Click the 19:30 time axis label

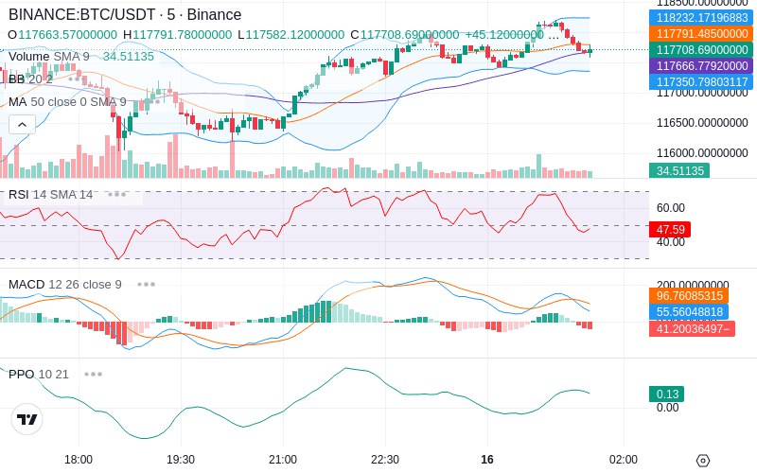point(181,460)
